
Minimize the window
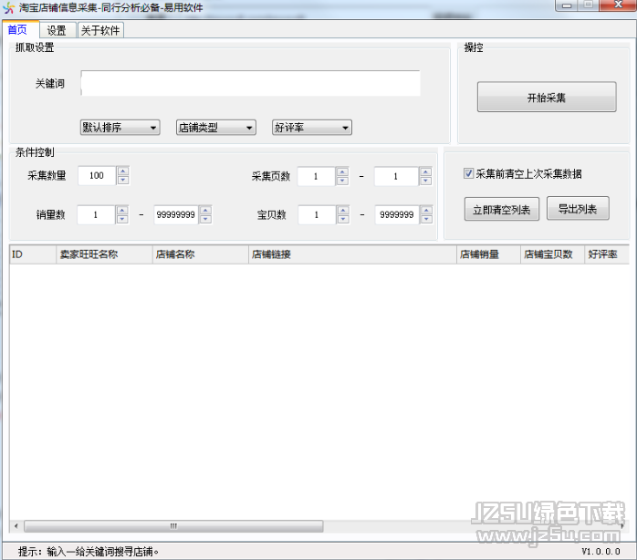567,5
